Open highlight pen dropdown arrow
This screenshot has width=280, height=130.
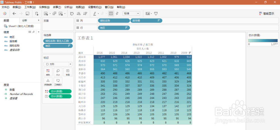98,14
